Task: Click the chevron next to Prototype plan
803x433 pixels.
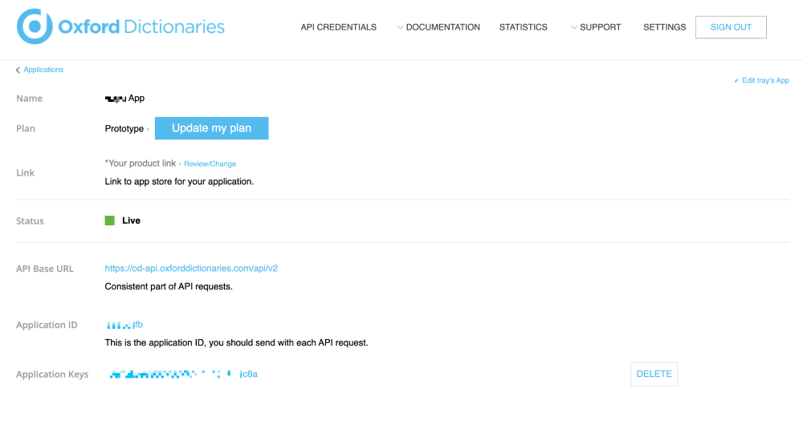Action: (x=148, y=129)
